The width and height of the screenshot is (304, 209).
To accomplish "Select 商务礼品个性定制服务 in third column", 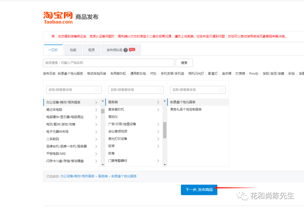I will click(186, 109).
